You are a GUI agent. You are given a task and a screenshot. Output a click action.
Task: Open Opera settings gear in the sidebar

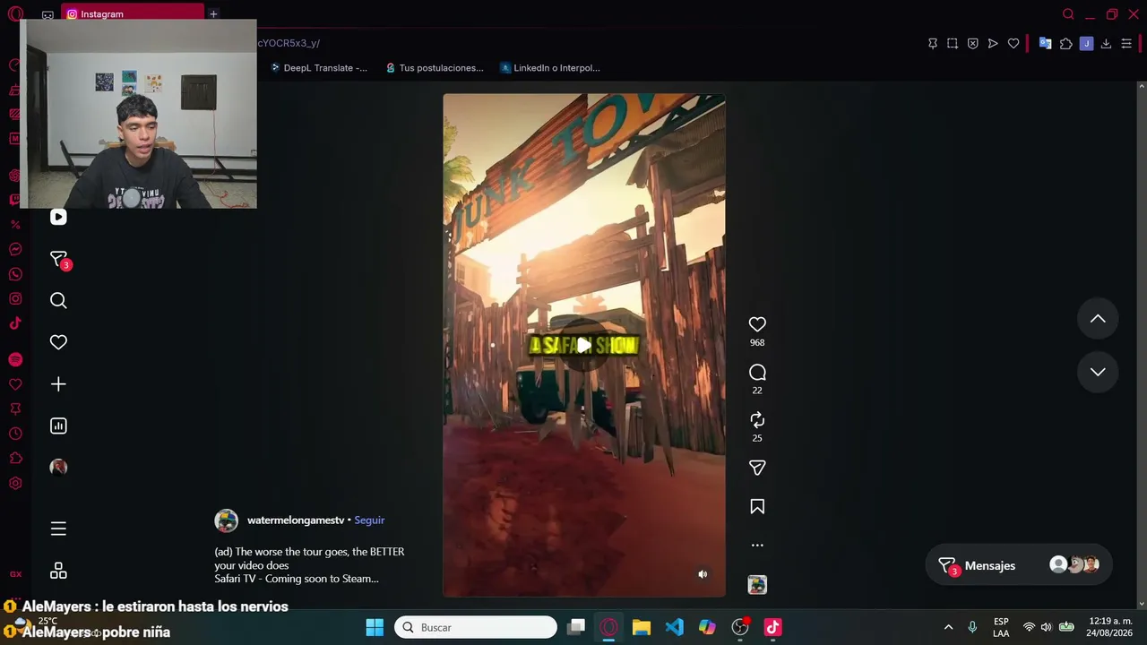coord(15,484)
